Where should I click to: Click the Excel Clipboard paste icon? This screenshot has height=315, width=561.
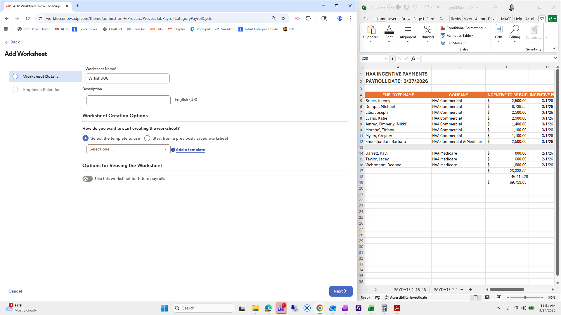coord(370,30)
